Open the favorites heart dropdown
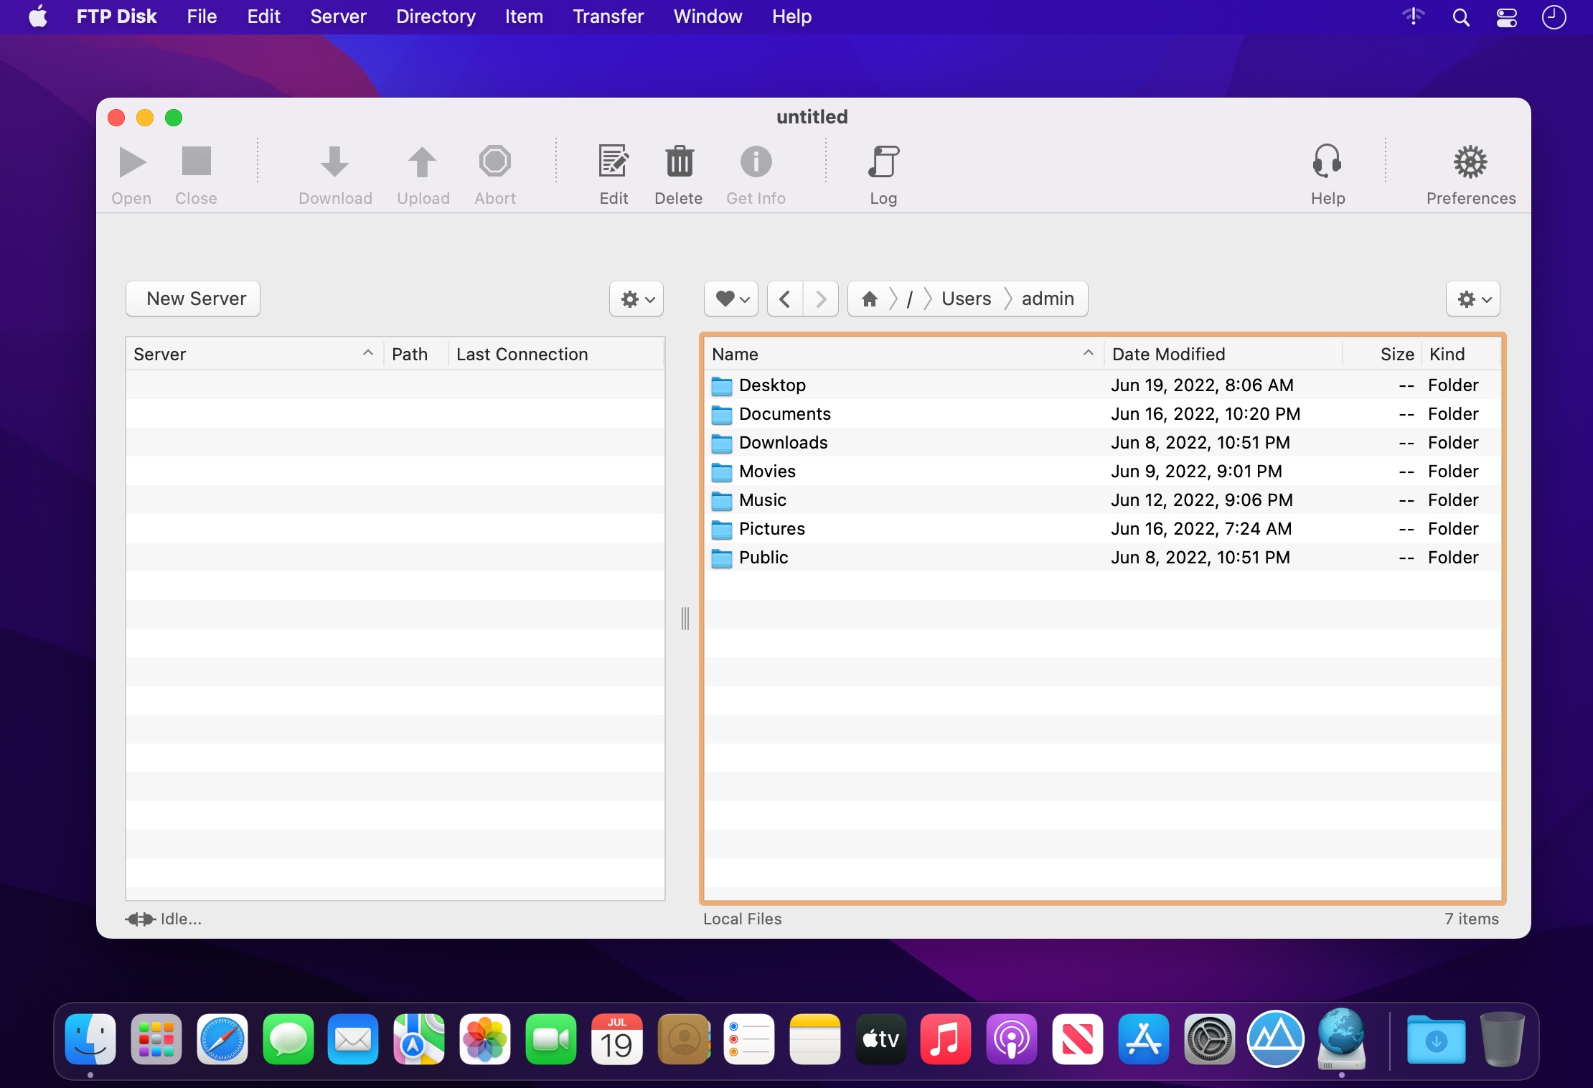 coord(731,299)
